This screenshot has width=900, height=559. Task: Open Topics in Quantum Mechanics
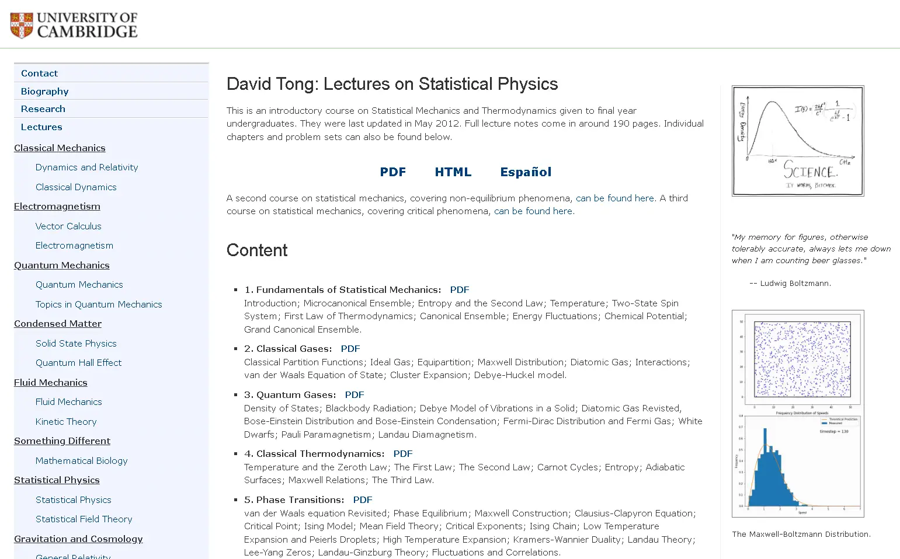click(99, 304)
